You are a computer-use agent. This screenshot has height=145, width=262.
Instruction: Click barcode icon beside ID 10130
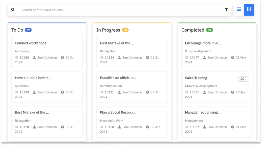[x=17, y=58]
